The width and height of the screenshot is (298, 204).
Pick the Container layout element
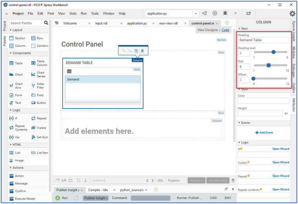tap(39, 46)
